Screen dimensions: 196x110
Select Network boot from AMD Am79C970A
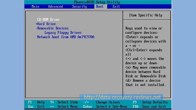(66, 37)
